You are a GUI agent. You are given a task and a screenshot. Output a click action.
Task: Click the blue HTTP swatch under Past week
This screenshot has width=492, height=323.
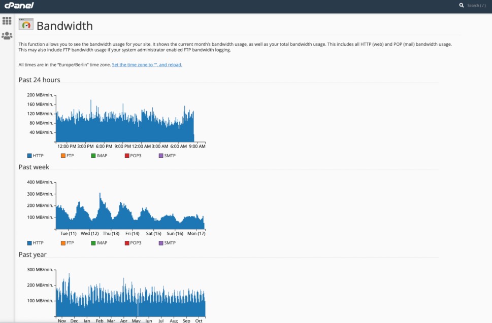[29, 242]
